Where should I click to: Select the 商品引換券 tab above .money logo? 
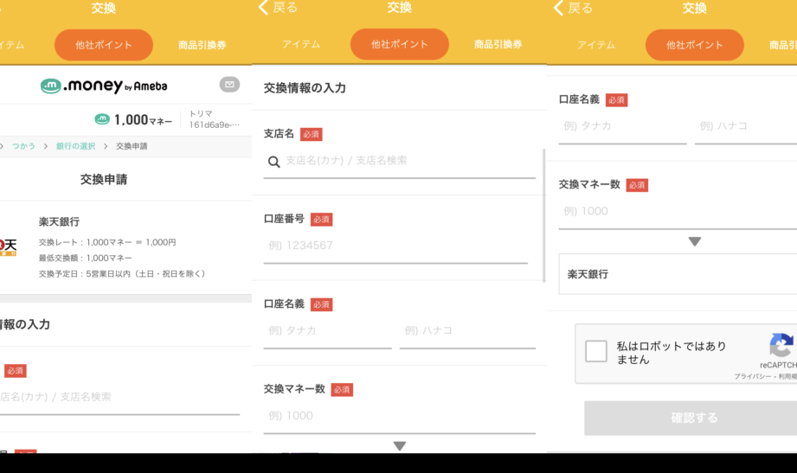(x=202, y=45)
